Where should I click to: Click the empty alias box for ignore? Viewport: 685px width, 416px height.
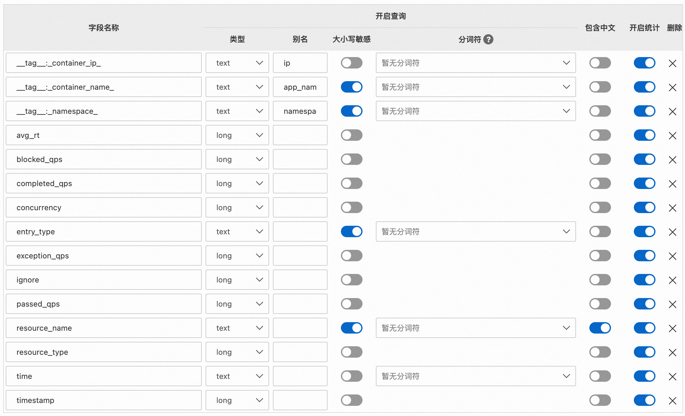point(300,280)
